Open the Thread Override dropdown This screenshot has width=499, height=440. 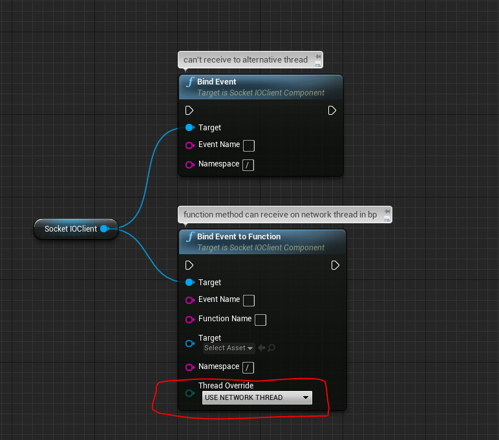[257, 397]
